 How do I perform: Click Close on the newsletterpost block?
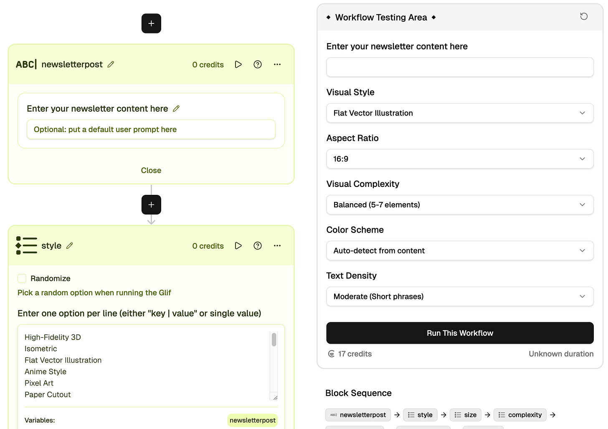151,170
